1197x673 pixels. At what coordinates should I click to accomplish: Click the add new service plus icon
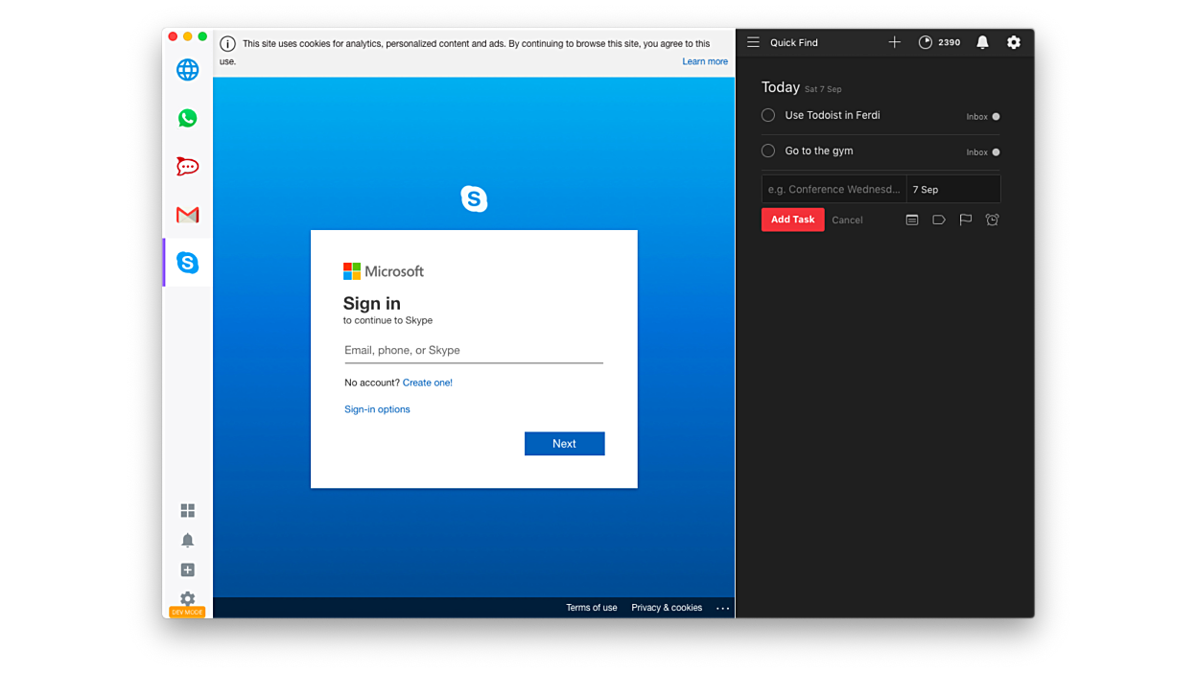click(x=188, y=570)
